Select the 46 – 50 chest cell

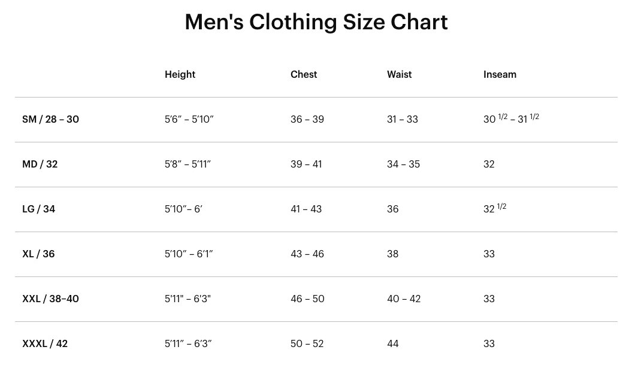click(307, 299)
